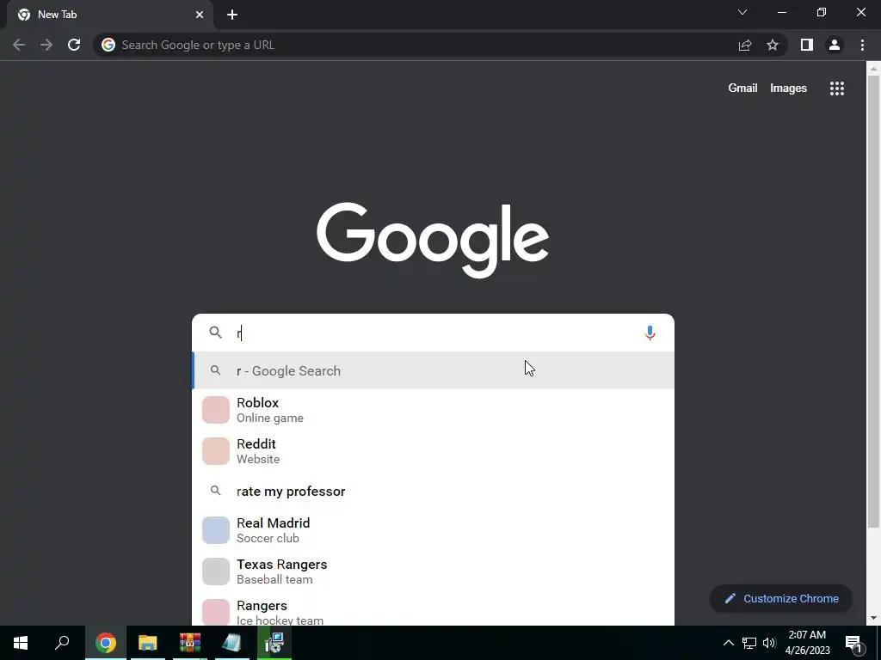881x660 pixels.
Task: Open the side panel icon
Action: coord(807,45)
